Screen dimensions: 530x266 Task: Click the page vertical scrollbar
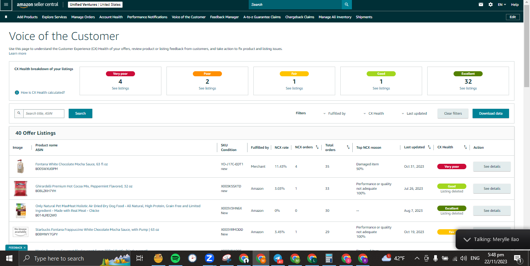coord(527,46)
